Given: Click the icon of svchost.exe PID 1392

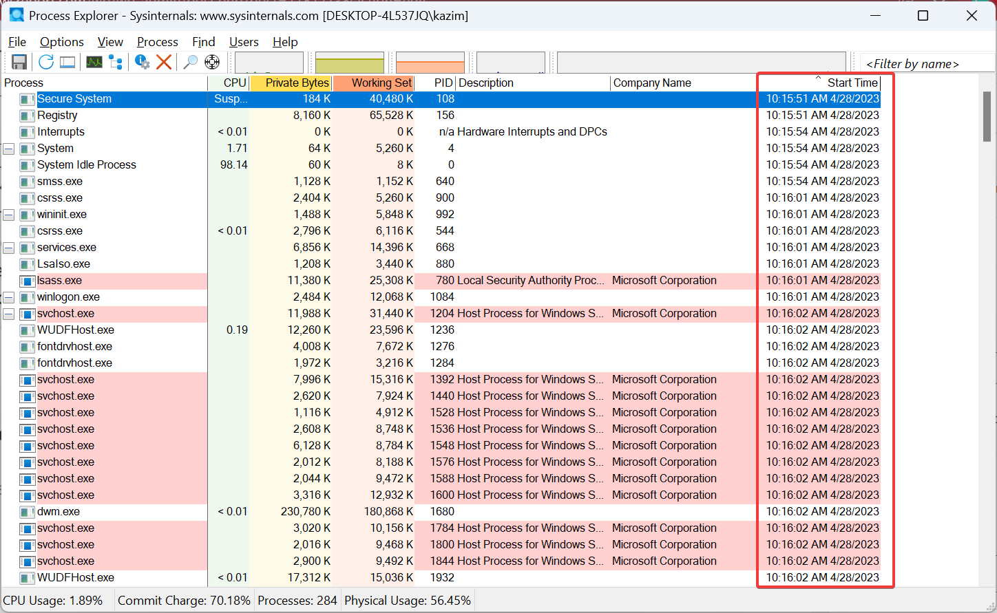Looking at the screenshot, I should (x=28, y=380).
